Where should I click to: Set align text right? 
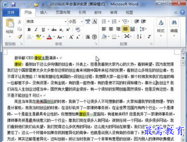(x=118, y=29)
